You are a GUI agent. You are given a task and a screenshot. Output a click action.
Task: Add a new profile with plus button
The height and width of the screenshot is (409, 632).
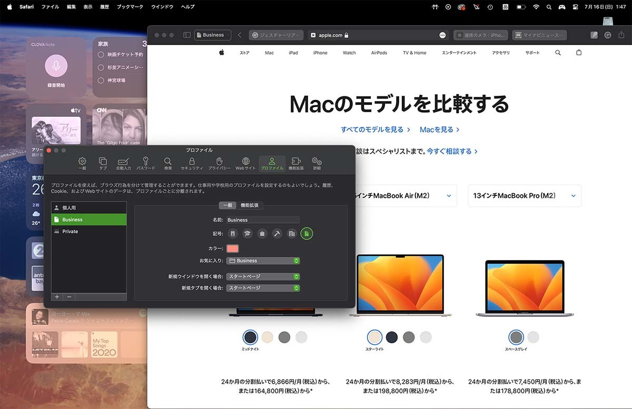[57, 297]
